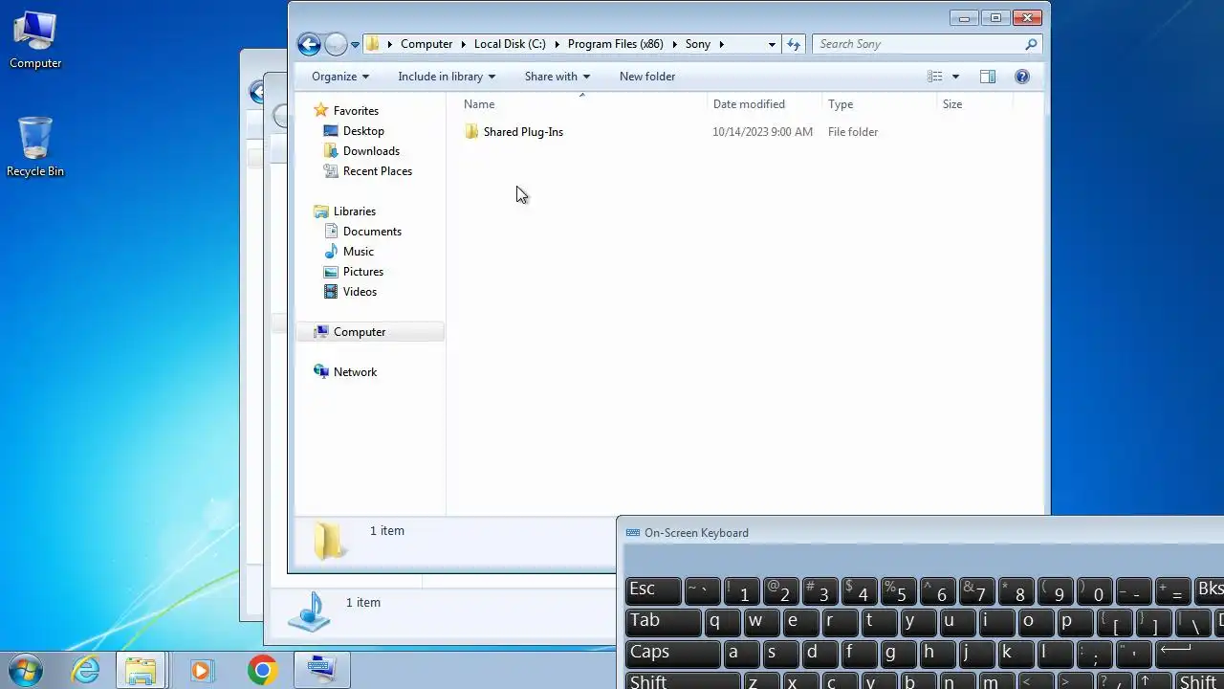Open the Videos library
Image resolution: width=1224 pixels, height=689 pixels.
point(360,292)
